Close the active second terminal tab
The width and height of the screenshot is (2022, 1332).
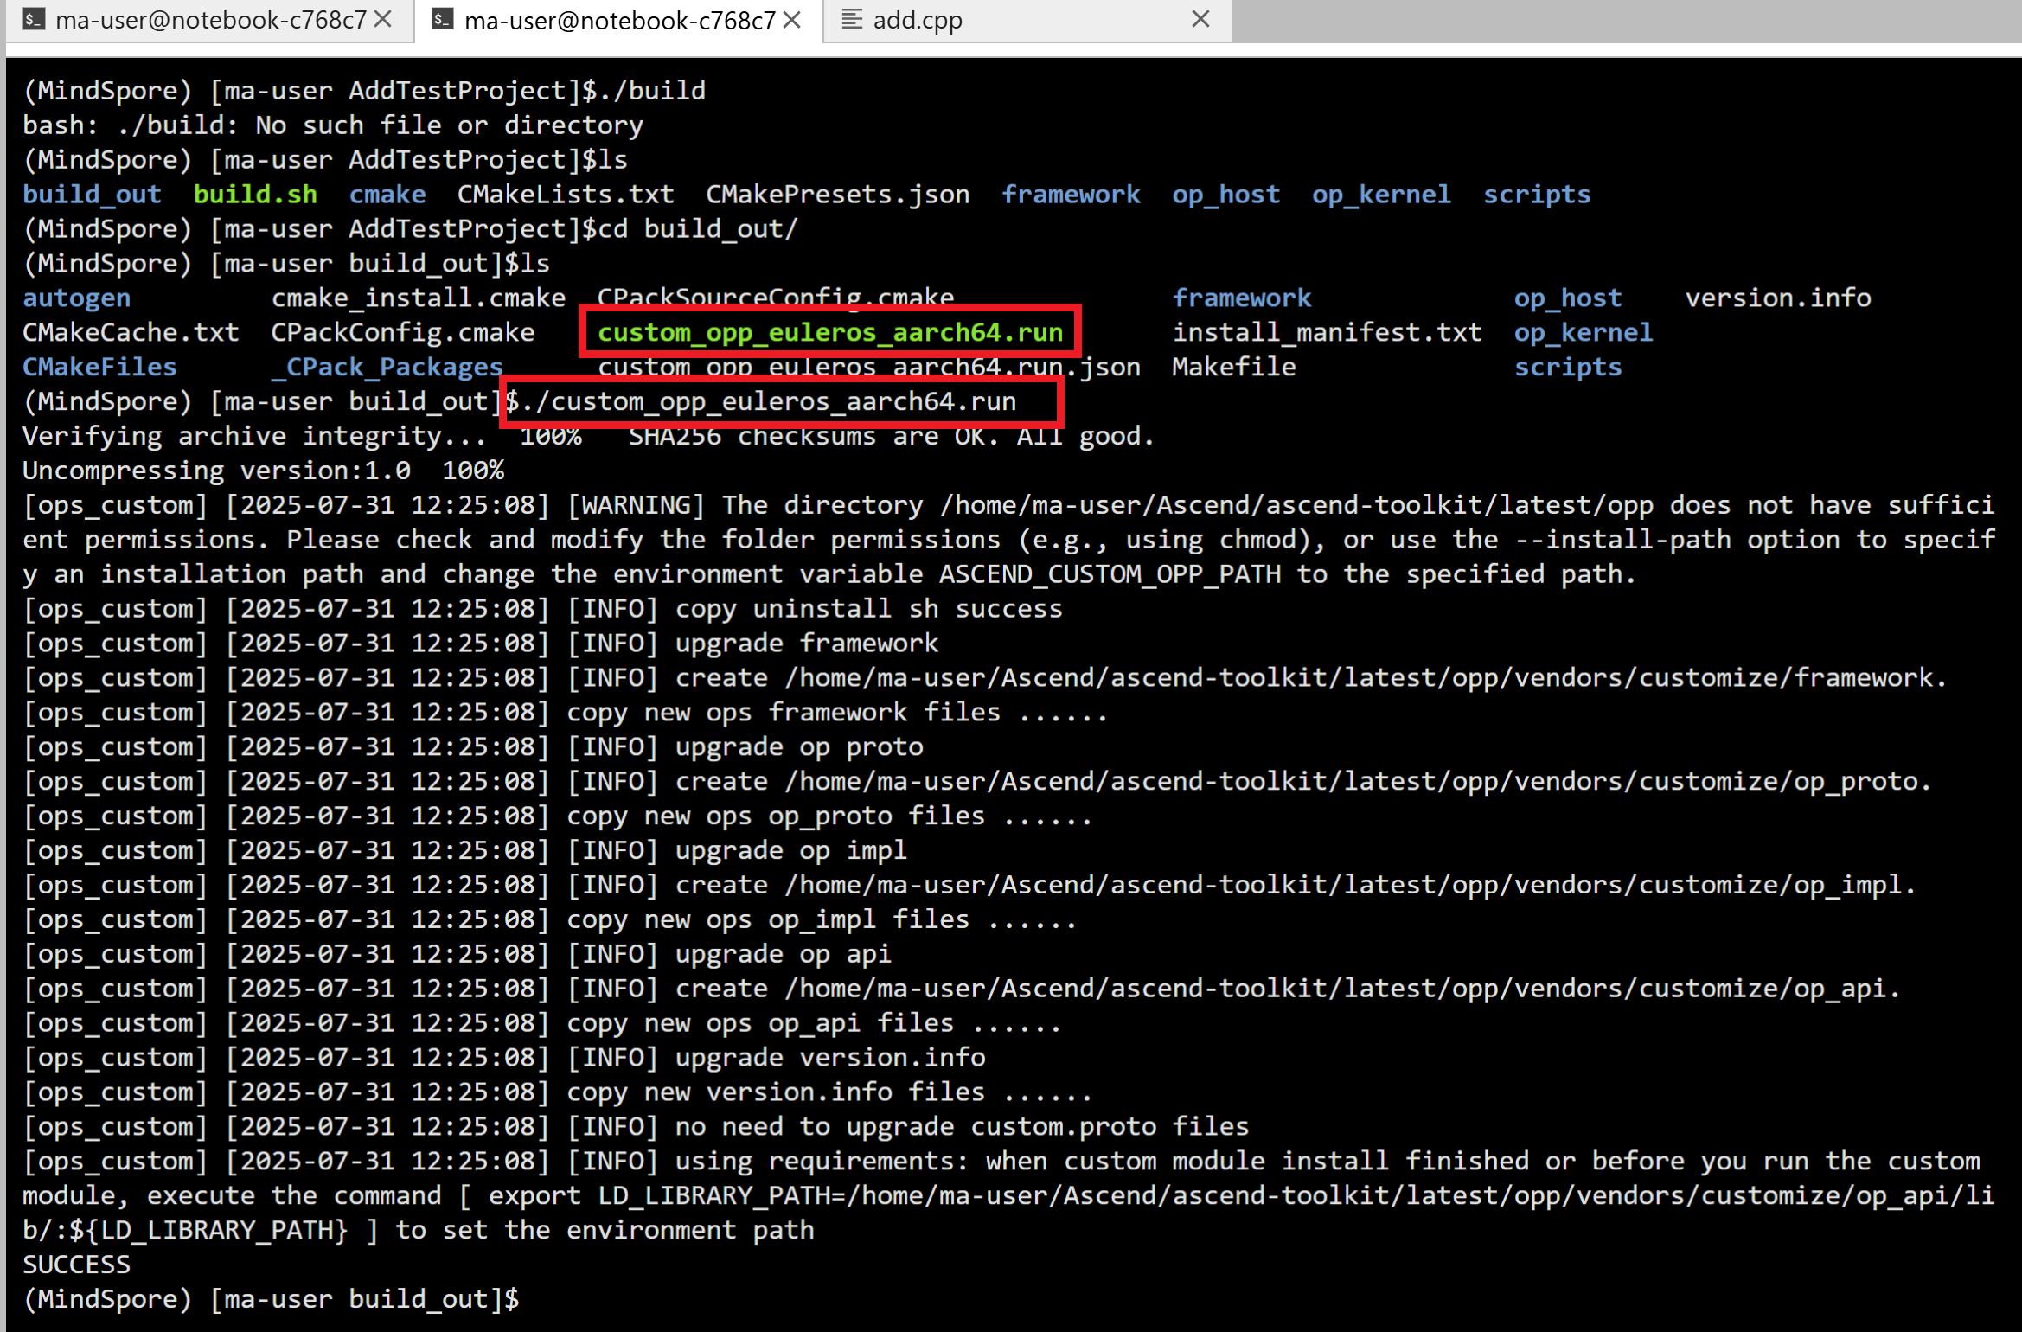pos(792,19)
